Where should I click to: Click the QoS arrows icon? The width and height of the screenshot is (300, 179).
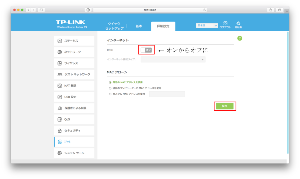coord(60,119)
